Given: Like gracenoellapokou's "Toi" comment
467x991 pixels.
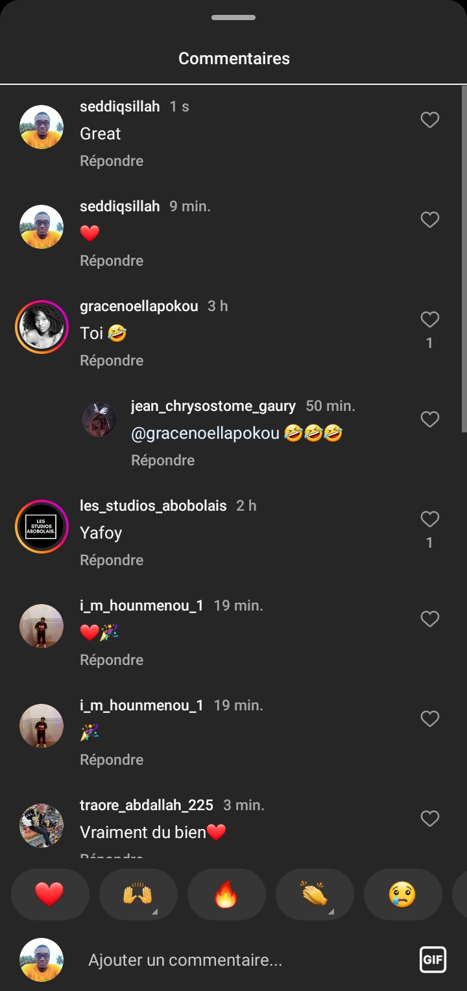Looking at the screenshot, I should 430,320.
